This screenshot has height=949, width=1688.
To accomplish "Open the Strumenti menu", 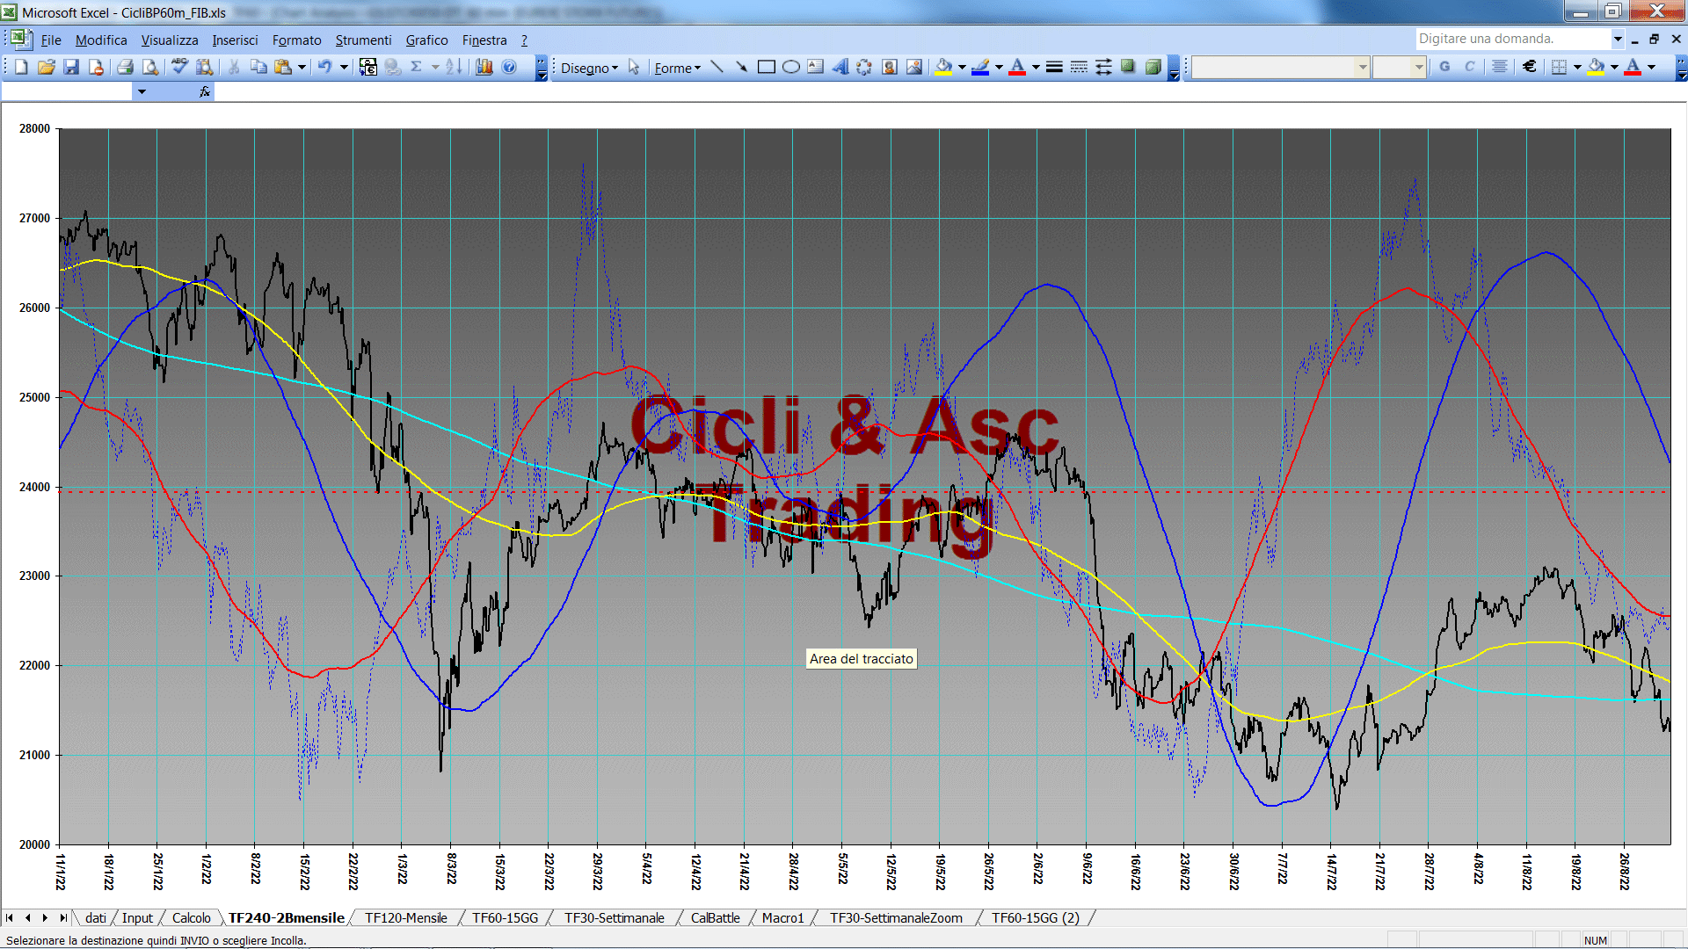I will click(363, 40).
